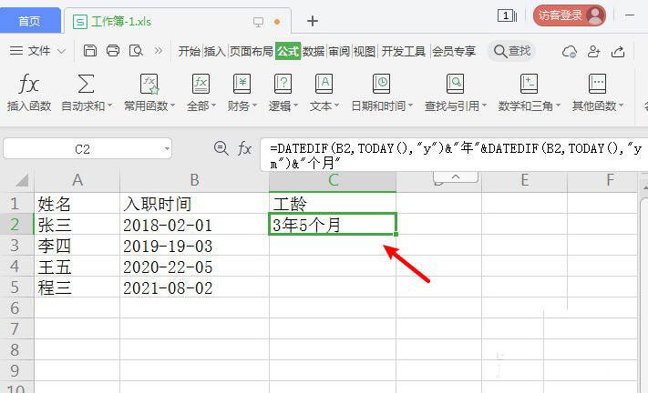Switch to the 数据 ribbon tab
The image size is (648, 393).
click(314, 52)
